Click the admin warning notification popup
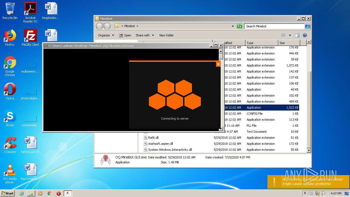This screenshot has width=350, height=197. [308, 182]
